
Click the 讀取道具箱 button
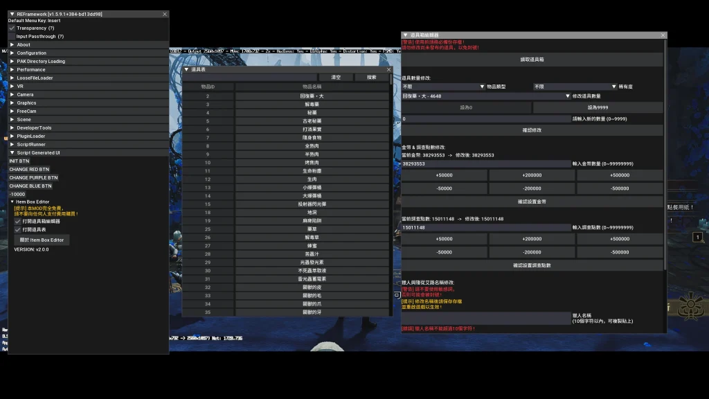pos(532,60)
